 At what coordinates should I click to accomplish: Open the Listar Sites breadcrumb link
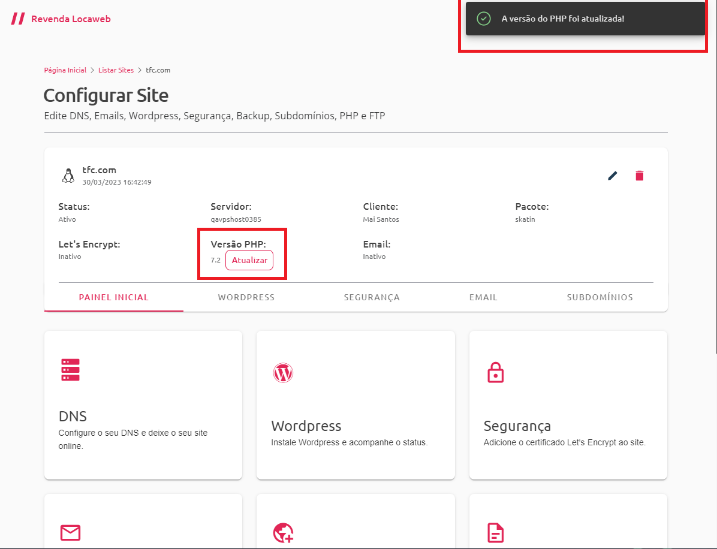pos(116,70)
